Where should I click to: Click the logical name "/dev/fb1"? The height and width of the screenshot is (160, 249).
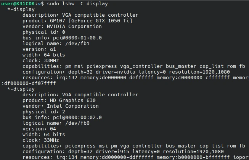point(77,44)
